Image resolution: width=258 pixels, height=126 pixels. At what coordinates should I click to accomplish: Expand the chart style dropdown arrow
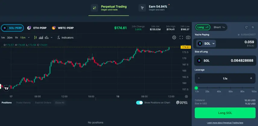(x=51, y=38)
